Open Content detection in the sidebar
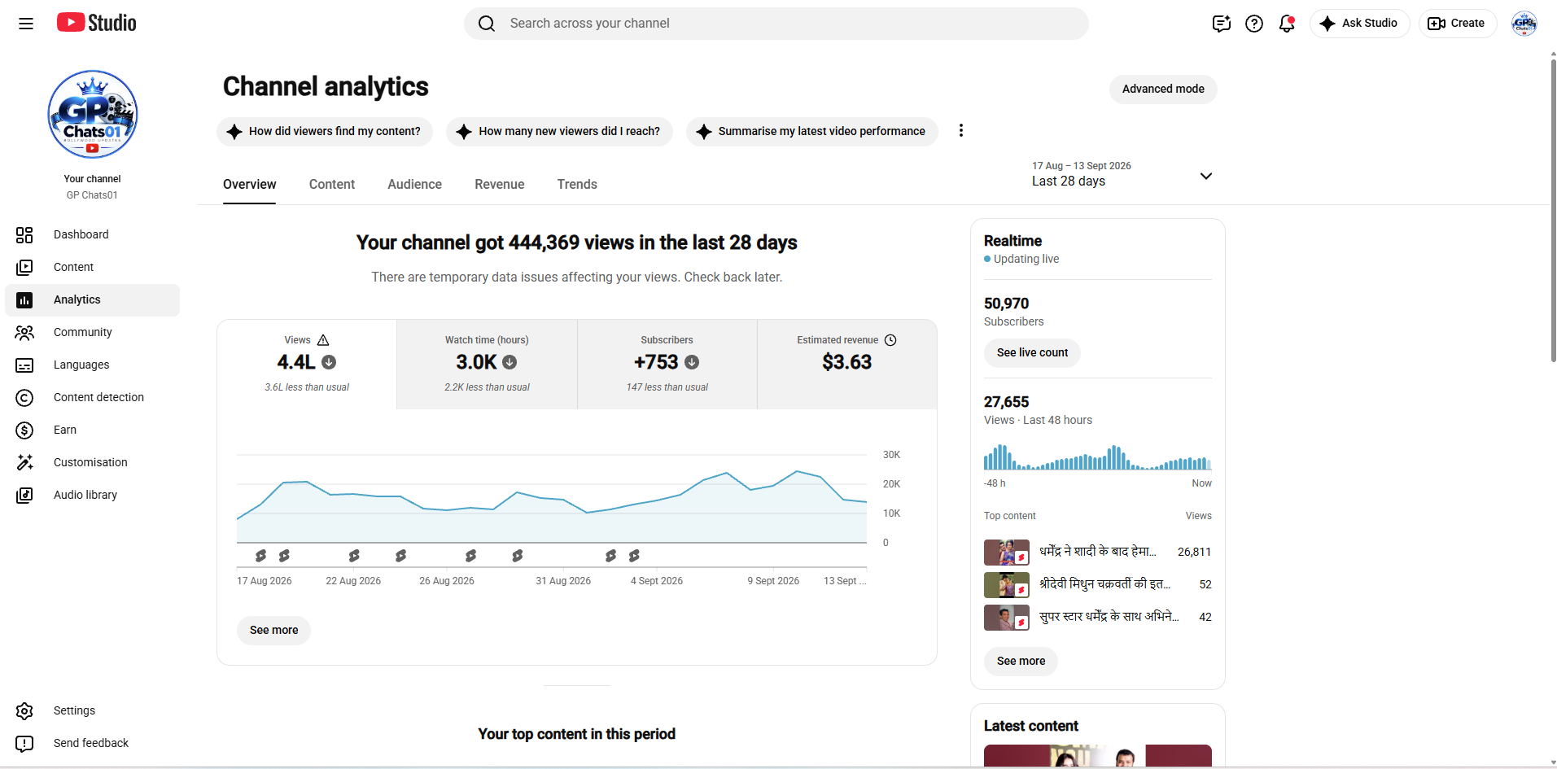This screenshot has width=1557, height=769. point(92,398)
